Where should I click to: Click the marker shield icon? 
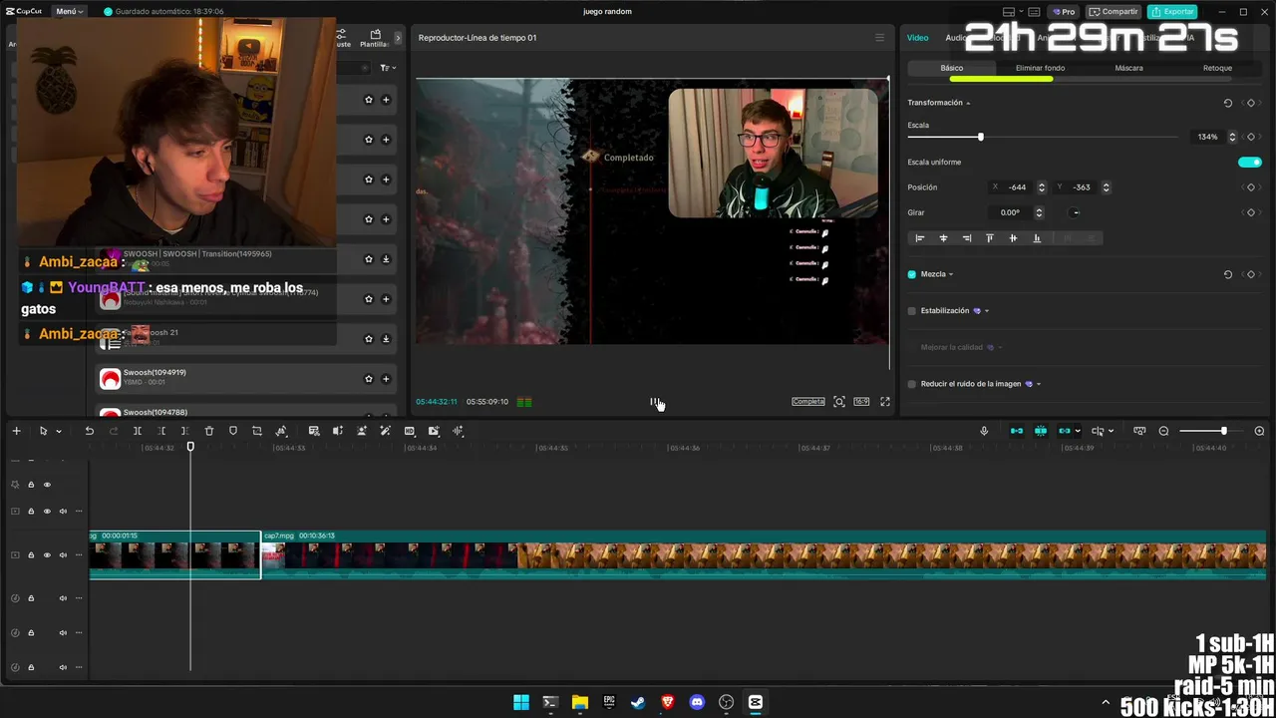[233, 431]
